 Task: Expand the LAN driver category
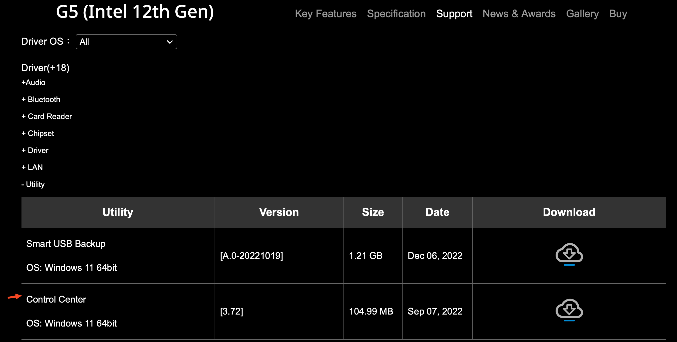pos(32,167)
